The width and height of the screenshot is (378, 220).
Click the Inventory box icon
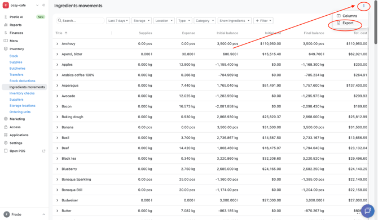[6, 49]
